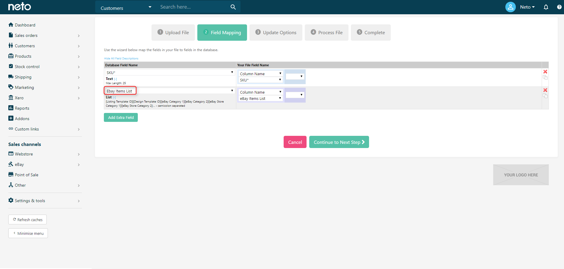Click the Other network icon
Image resolution: width=564 pixels, height=269 pixels.
11,185
